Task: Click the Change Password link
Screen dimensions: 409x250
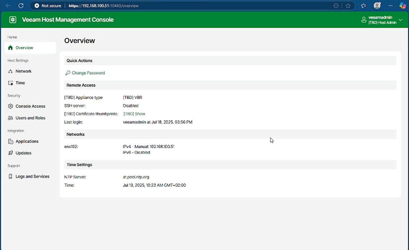Action: point(88,73)
